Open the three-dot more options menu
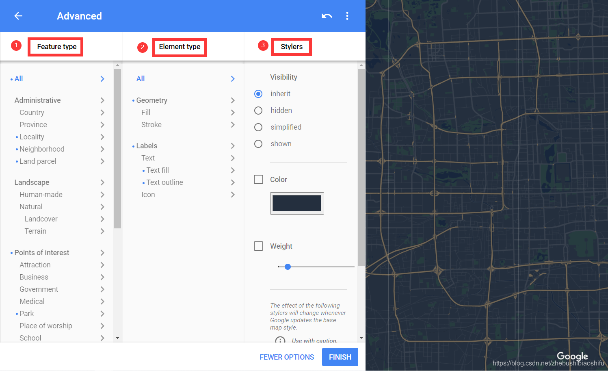The image size is (608, 371). pos(347,16)
